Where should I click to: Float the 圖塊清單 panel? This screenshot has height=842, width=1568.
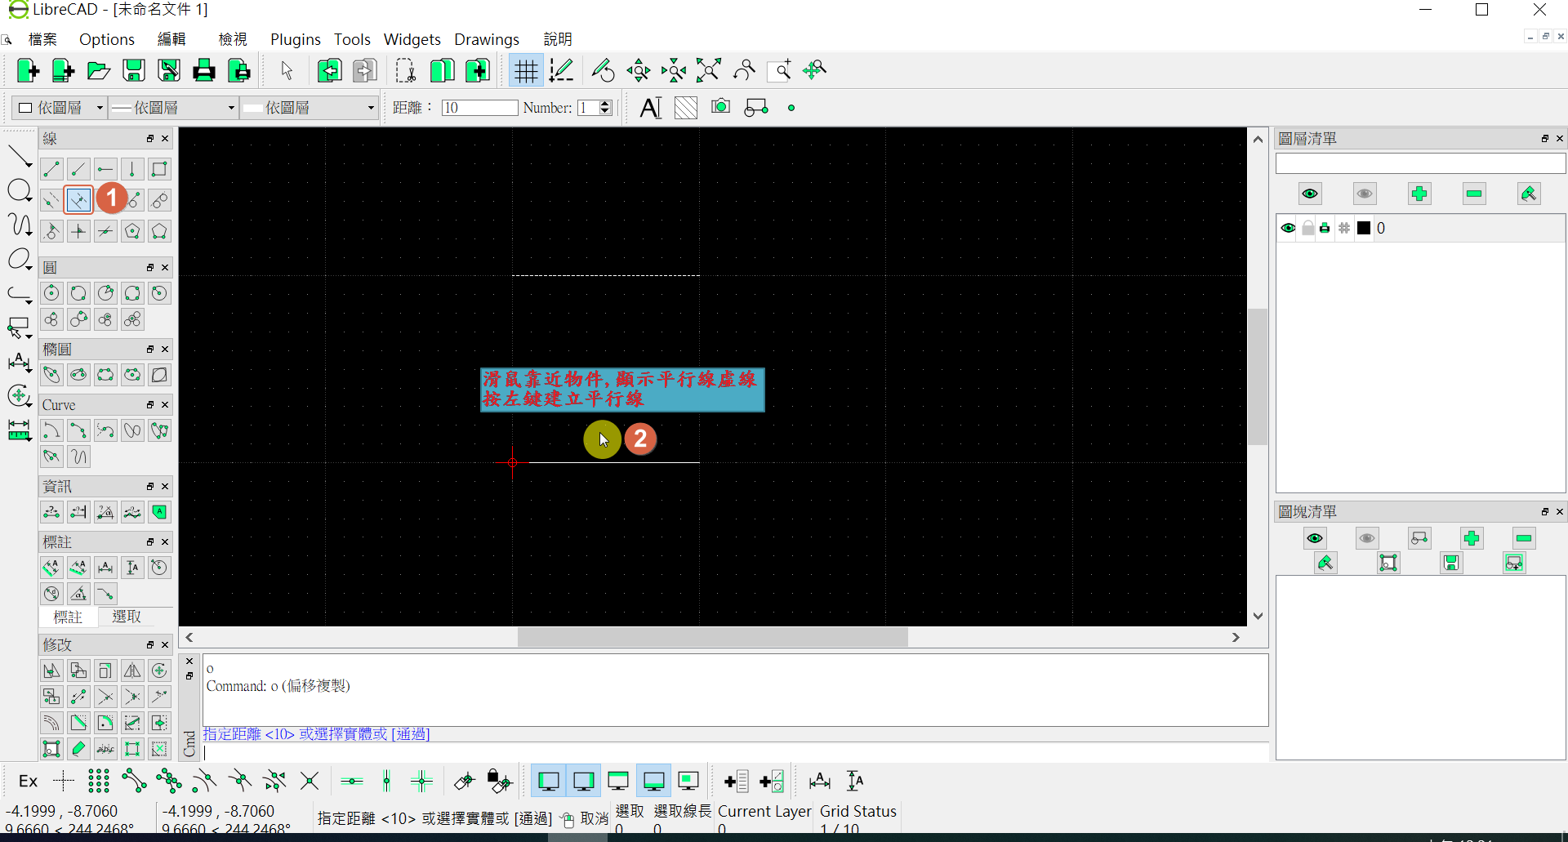pos(1545,512)
